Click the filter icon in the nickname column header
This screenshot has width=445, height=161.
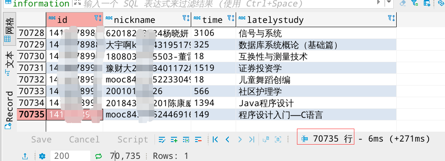pyautogui.click(x=184, y=18)
